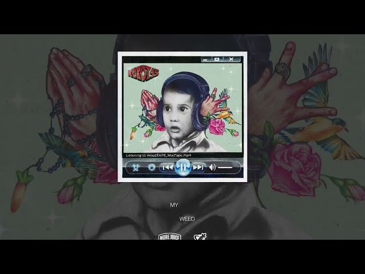Screen dimensions: 365x274
Task: Click the word 'WEED' caption
Action: click(187, 219)
